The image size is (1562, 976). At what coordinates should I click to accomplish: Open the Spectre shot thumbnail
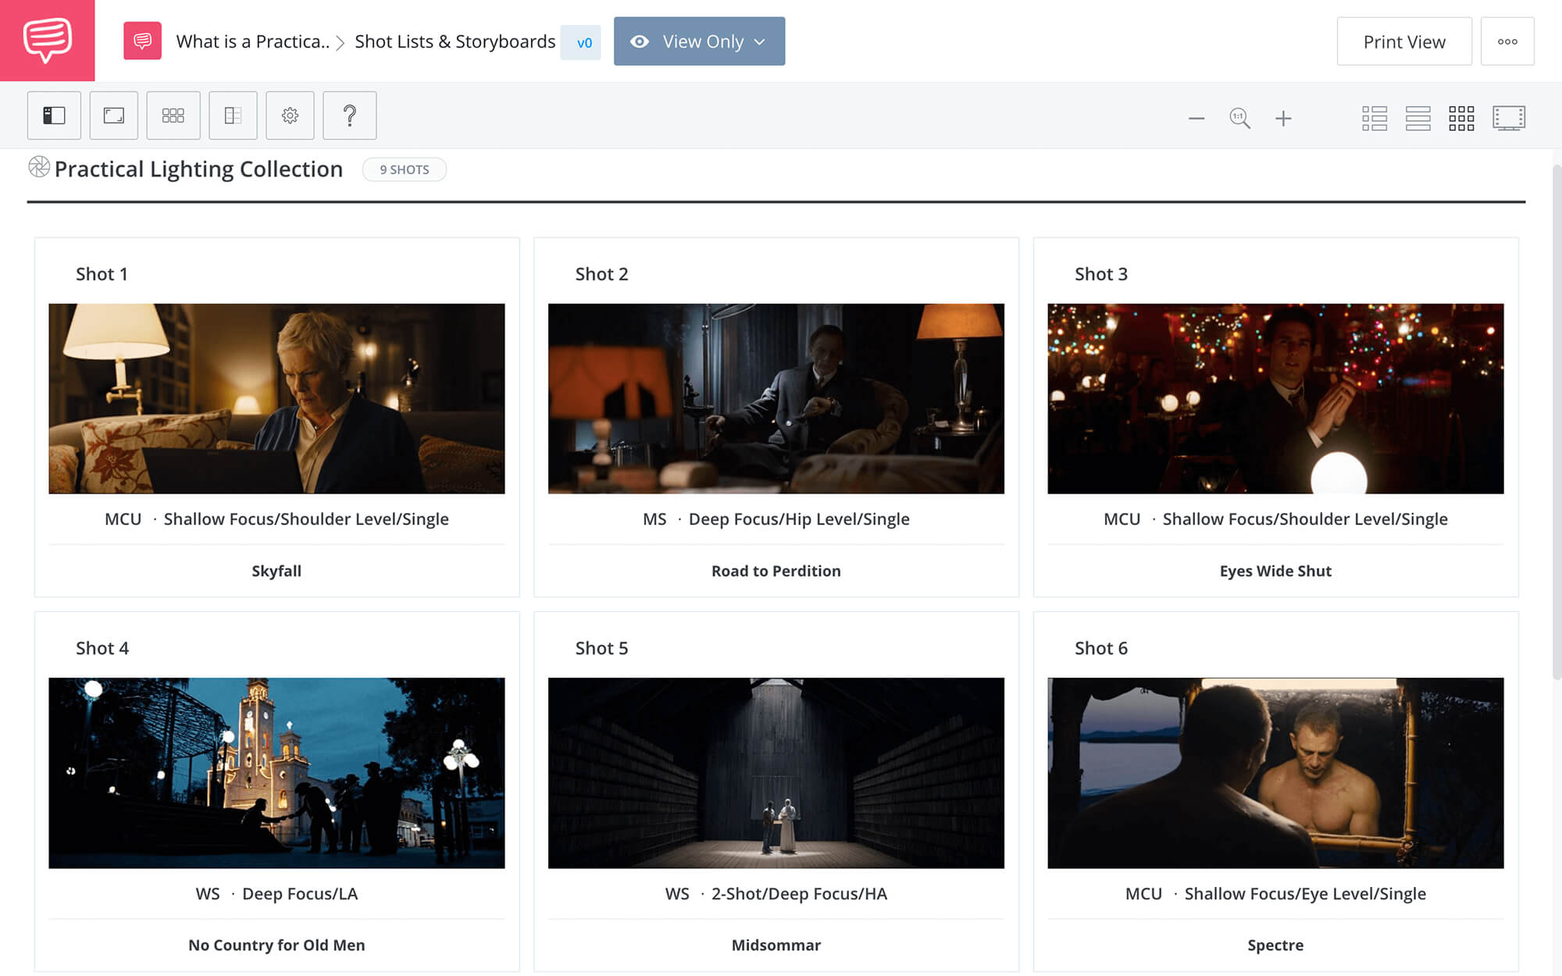point(1275,773)
